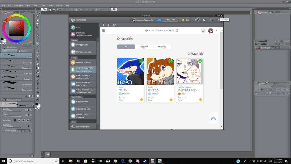Screen dimensions: 291x164
Task: Open settings gear in Clip Studio window
Action: pyautogui.click(x=211, y=20)
